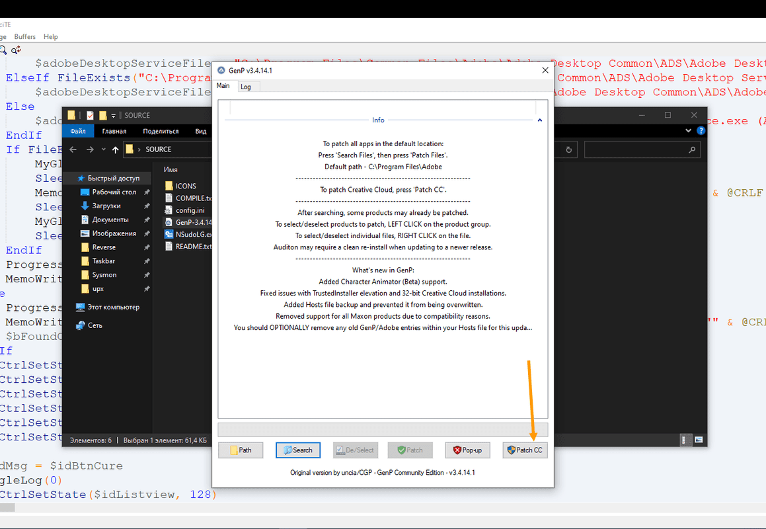
Task: Select the GenP-3.4.14 file icon
Action: coord(169,222)
